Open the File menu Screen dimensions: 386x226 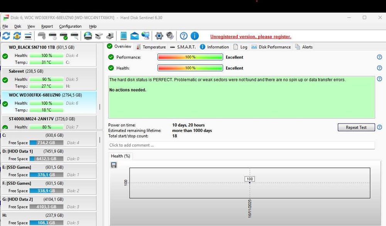[5, 26]
